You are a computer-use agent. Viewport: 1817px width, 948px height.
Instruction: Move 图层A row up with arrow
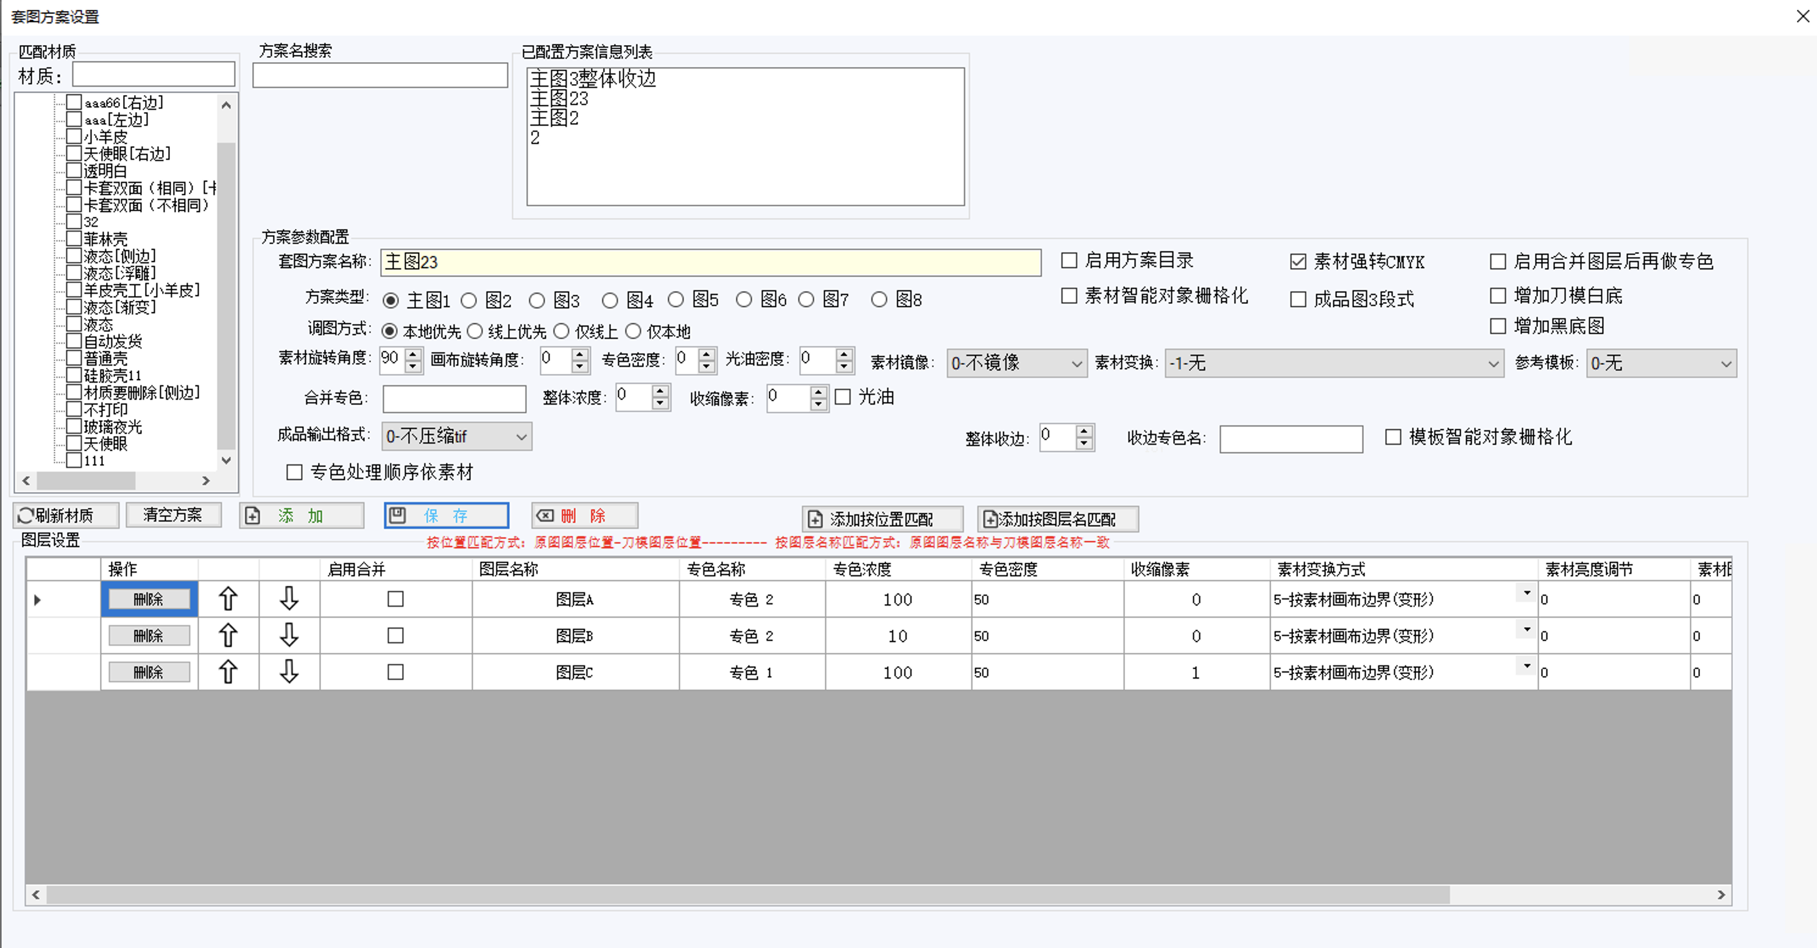228,599
